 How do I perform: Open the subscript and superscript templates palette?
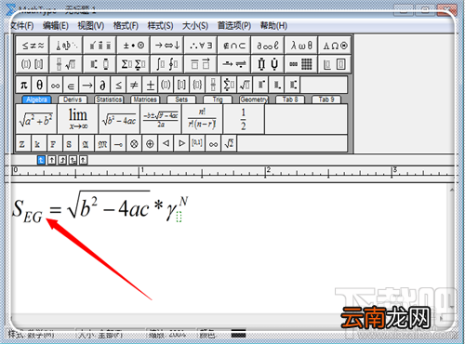(x=100, y=64)
